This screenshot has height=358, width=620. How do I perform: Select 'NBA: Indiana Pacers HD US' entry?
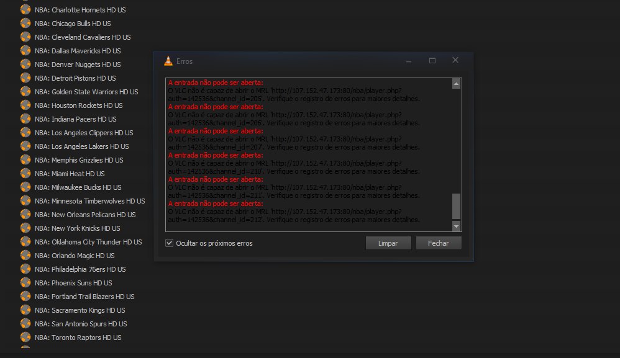pos(76,119)
